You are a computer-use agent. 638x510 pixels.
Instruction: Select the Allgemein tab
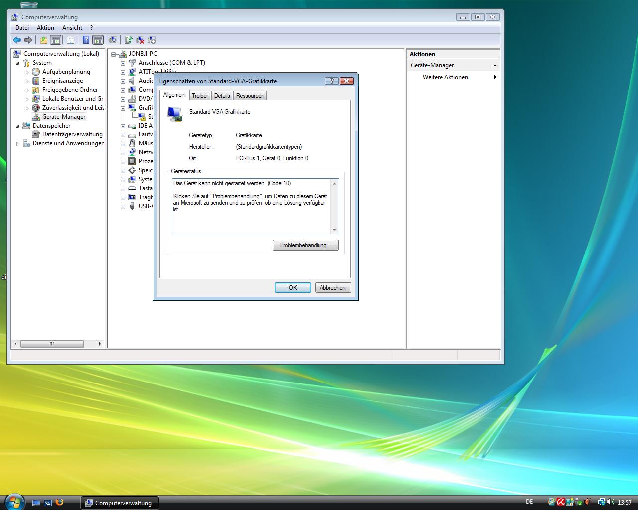coord(174,95)
